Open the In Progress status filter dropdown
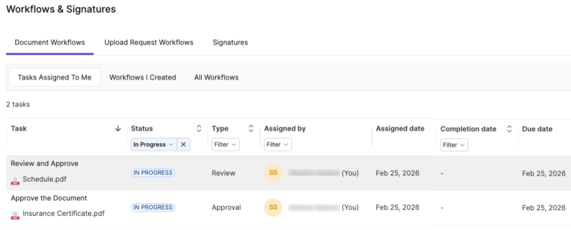The image size is (571, 230). click(x=154, y=144)
